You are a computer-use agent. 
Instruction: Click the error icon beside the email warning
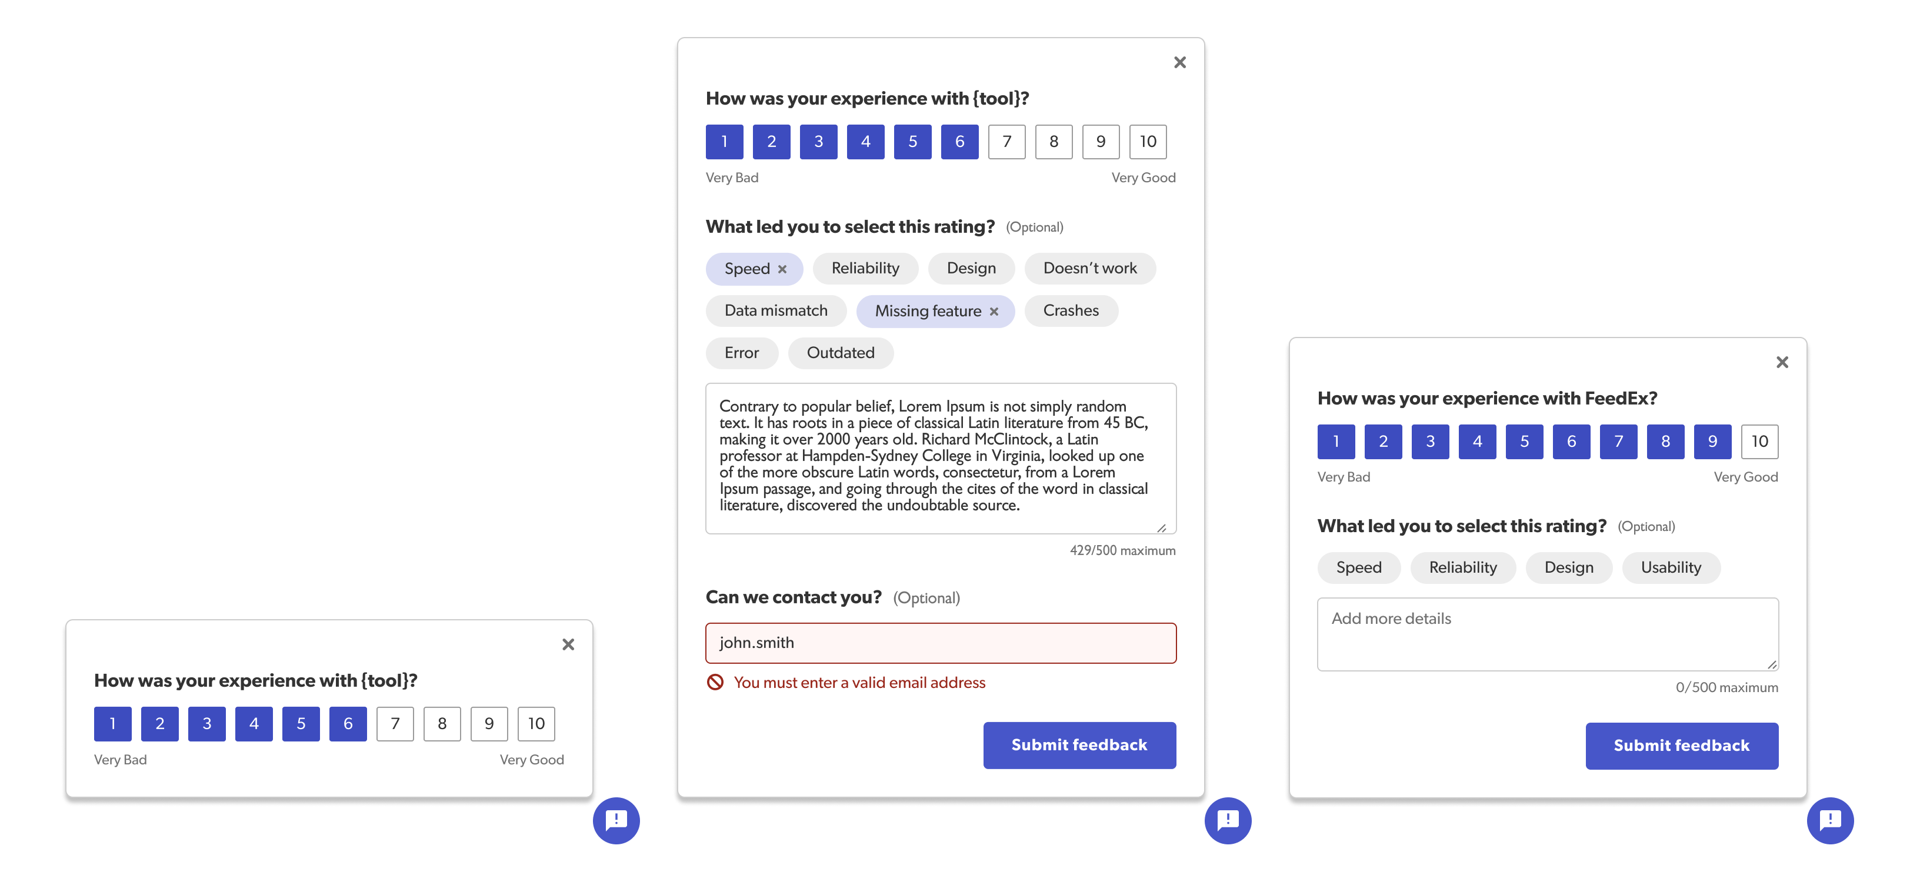(x=716, y=681)
